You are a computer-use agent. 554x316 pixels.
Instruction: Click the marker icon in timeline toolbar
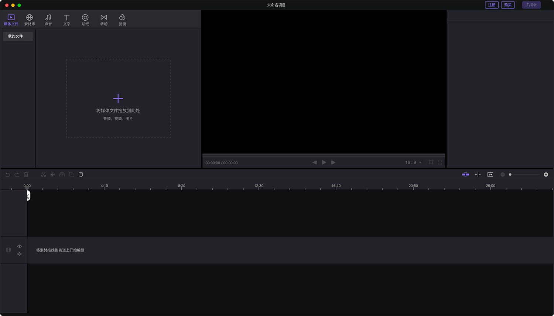[81, 175]
